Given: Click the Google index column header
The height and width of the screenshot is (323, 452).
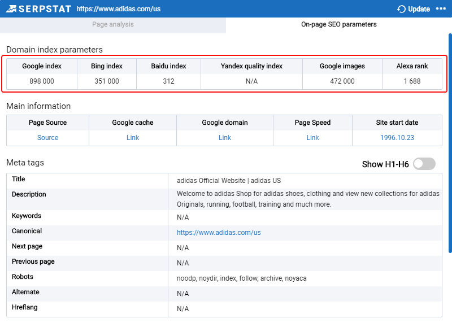Looking at the screenshot, I should tap(42, 66).
